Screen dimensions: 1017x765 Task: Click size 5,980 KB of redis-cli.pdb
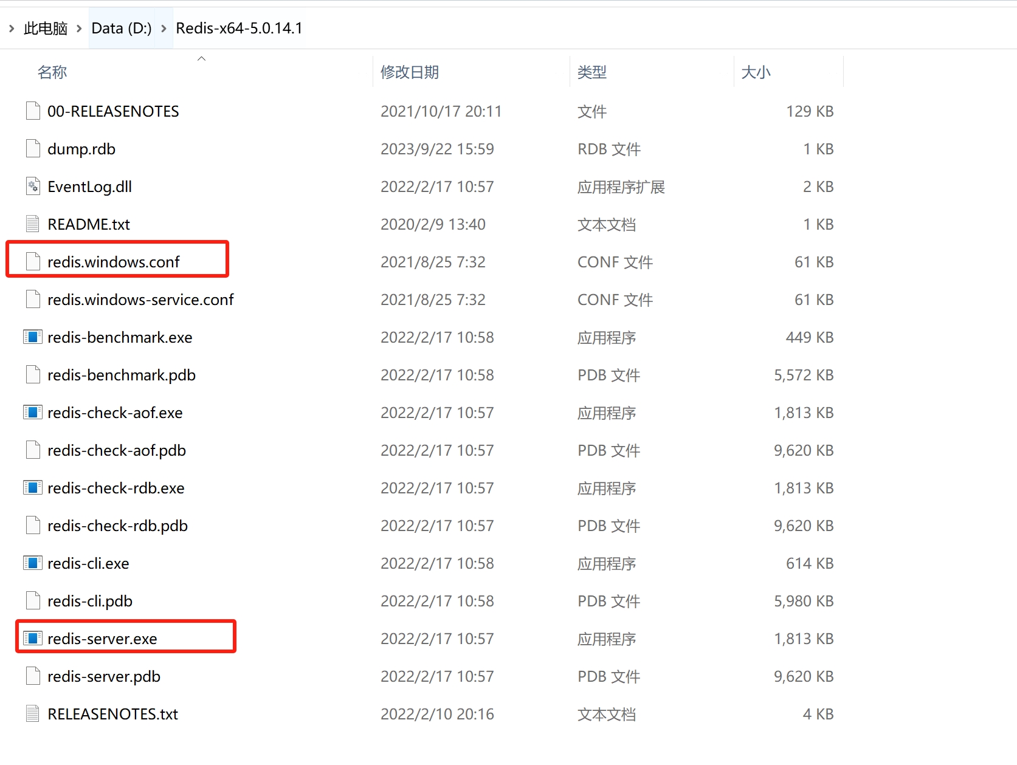[x=804, y=601]
